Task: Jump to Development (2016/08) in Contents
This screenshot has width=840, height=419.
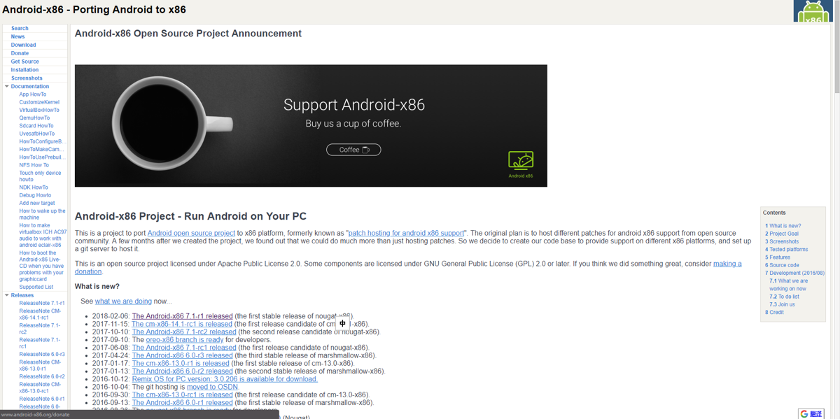Action: (795, 273)
